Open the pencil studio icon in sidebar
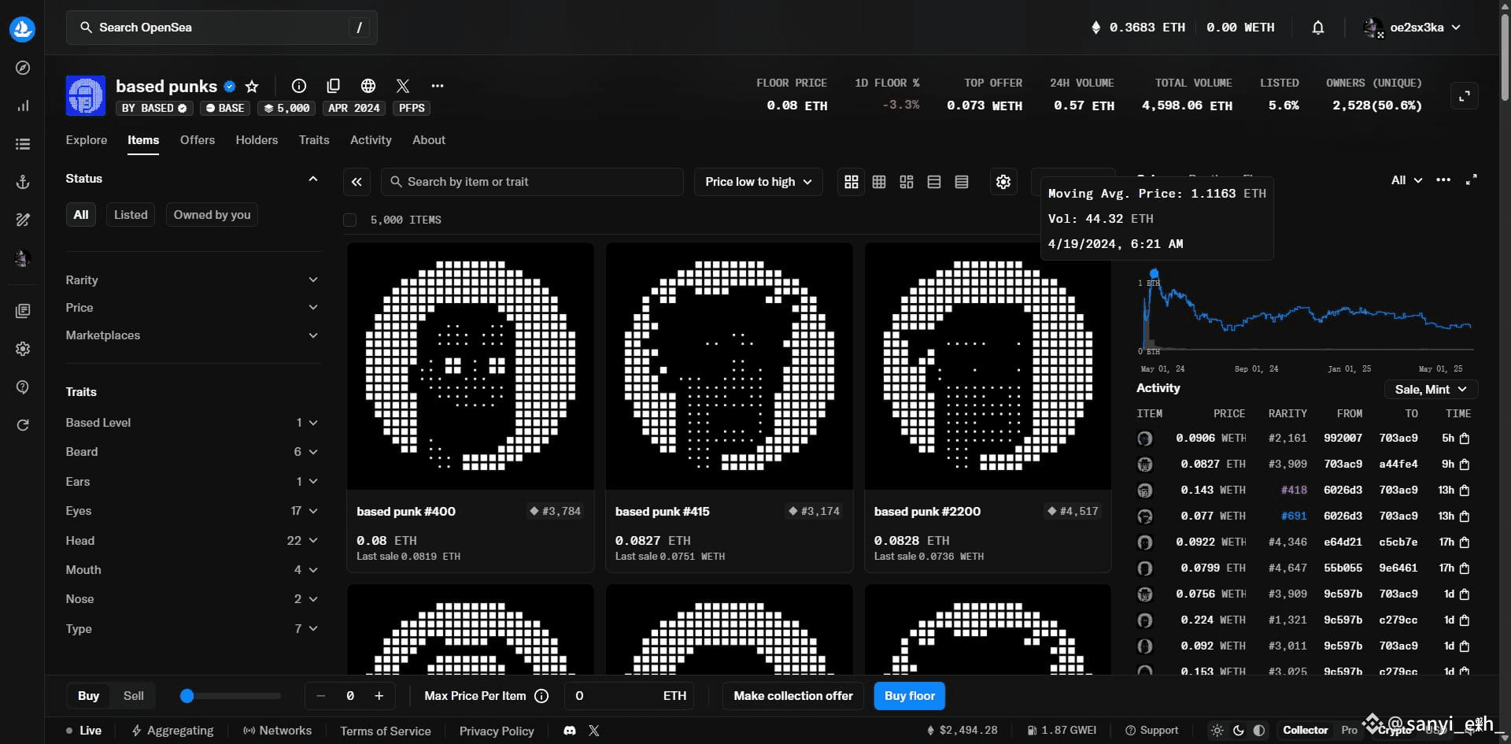The width and height of the screenshot is (1511, 744). pos(23,220)
